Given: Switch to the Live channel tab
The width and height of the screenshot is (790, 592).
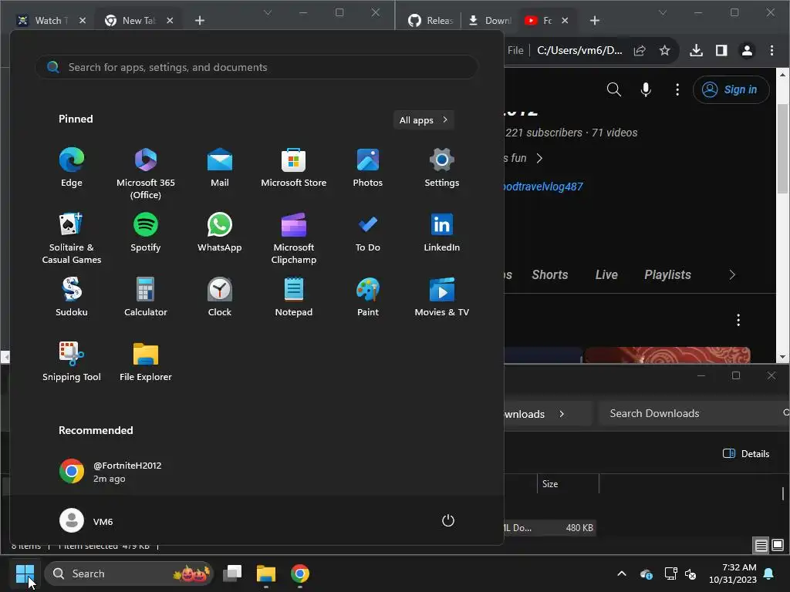Looking at the screenshot, I should click(606, 275).
